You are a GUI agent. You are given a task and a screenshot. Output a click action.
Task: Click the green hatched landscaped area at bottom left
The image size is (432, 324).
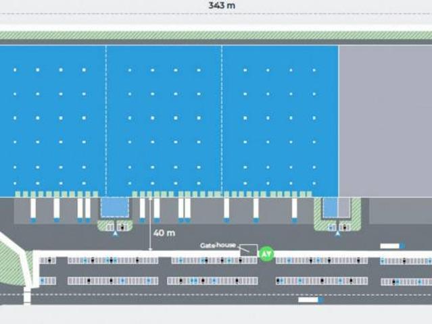click(12, 259)
